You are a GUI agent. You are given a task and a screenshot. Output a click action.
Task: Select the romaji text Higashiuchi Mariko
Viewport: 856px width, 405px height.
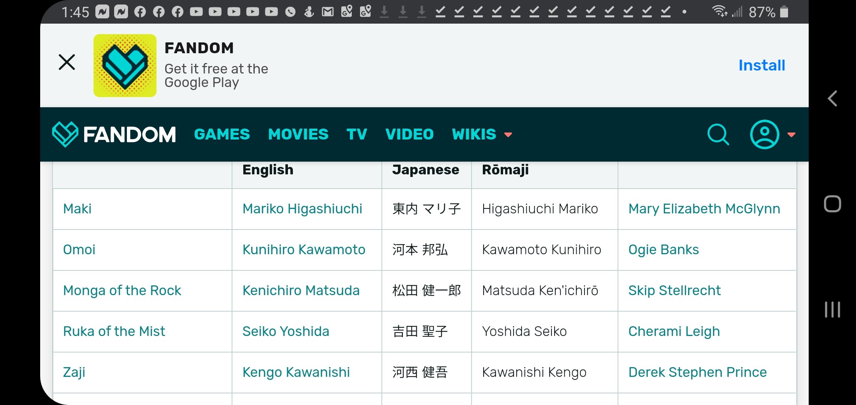click(540, 208)
